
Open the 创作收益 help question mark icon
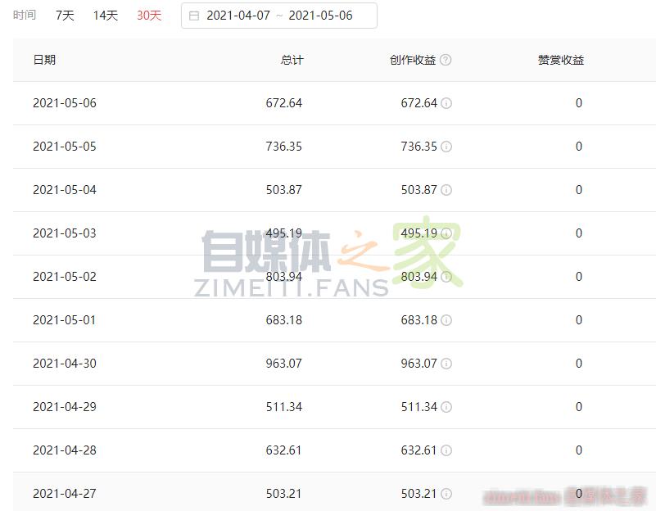445,59
